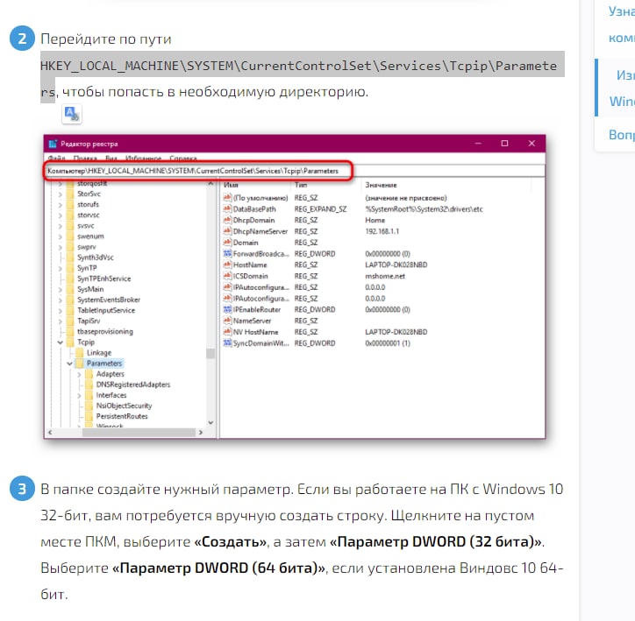Click the folder icon of DNSRegisteredAdapters key
Image resolution: width=635 pixels, height=621 pixels.
point(89,385)
